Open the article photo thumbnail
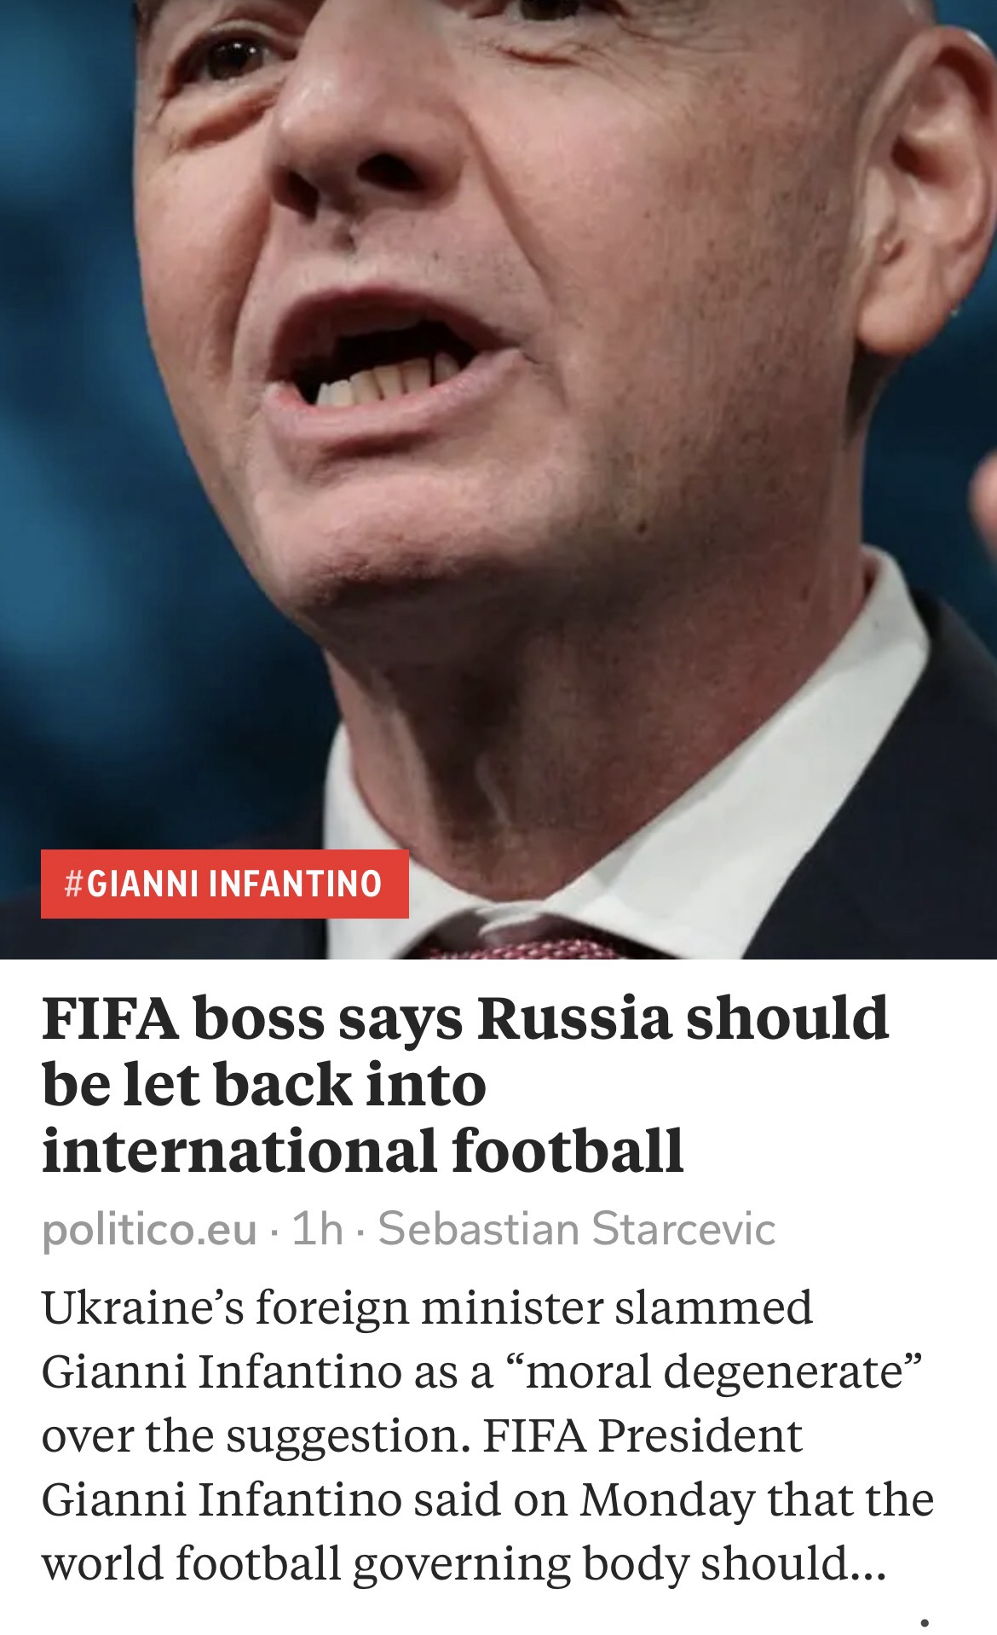997x1635 pixels. pyautogui.click(x=498, y=479)
